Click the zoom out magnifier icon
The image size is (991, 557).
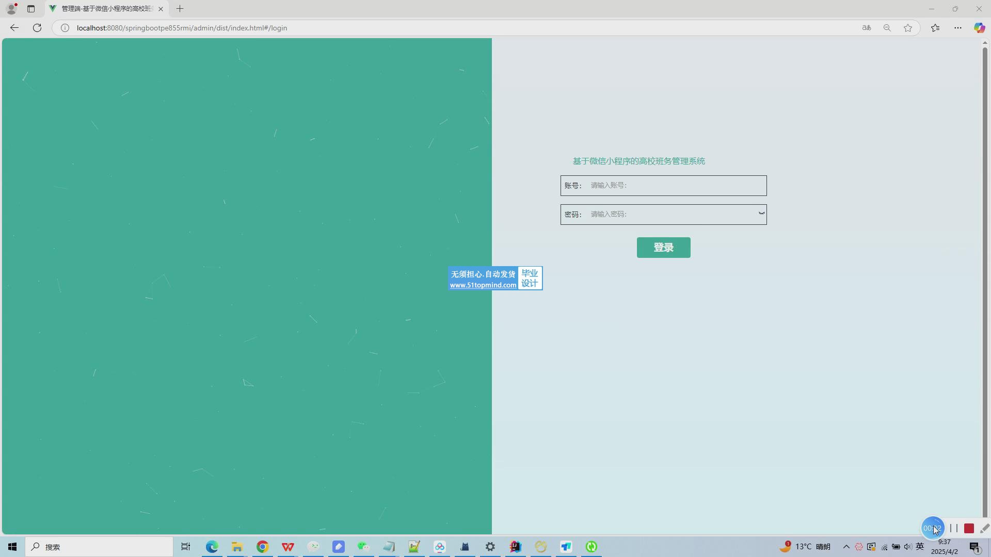click(887, 28)
